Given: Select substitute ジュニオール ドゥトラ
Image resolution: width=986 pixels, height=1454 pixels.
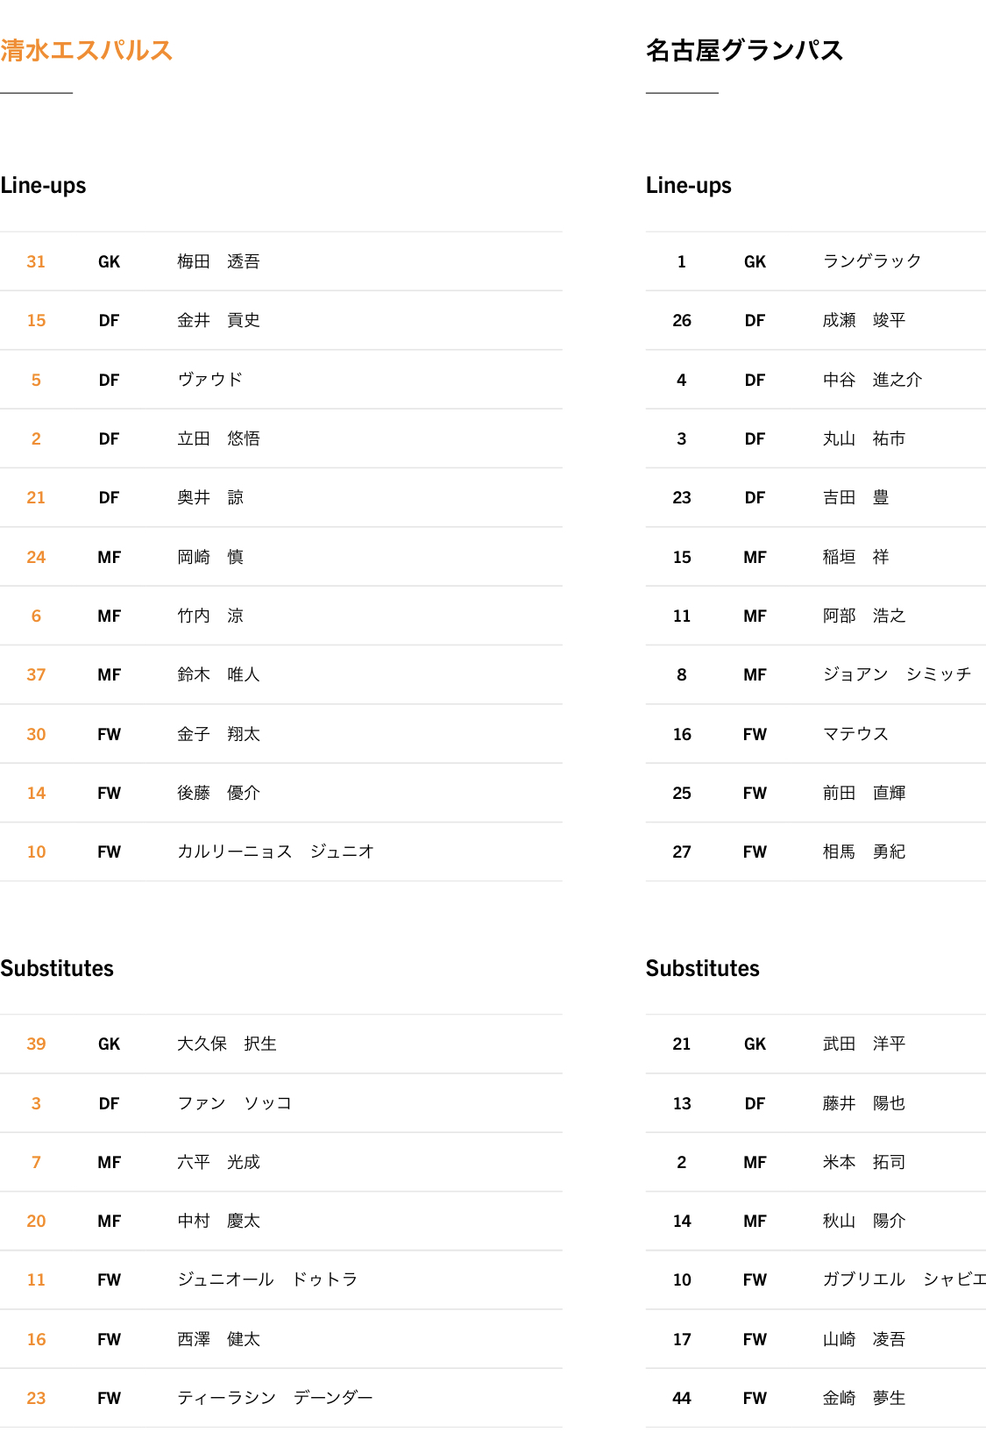Looking at the screenshot, I should pyautogui.click(x=267, y=1279).
